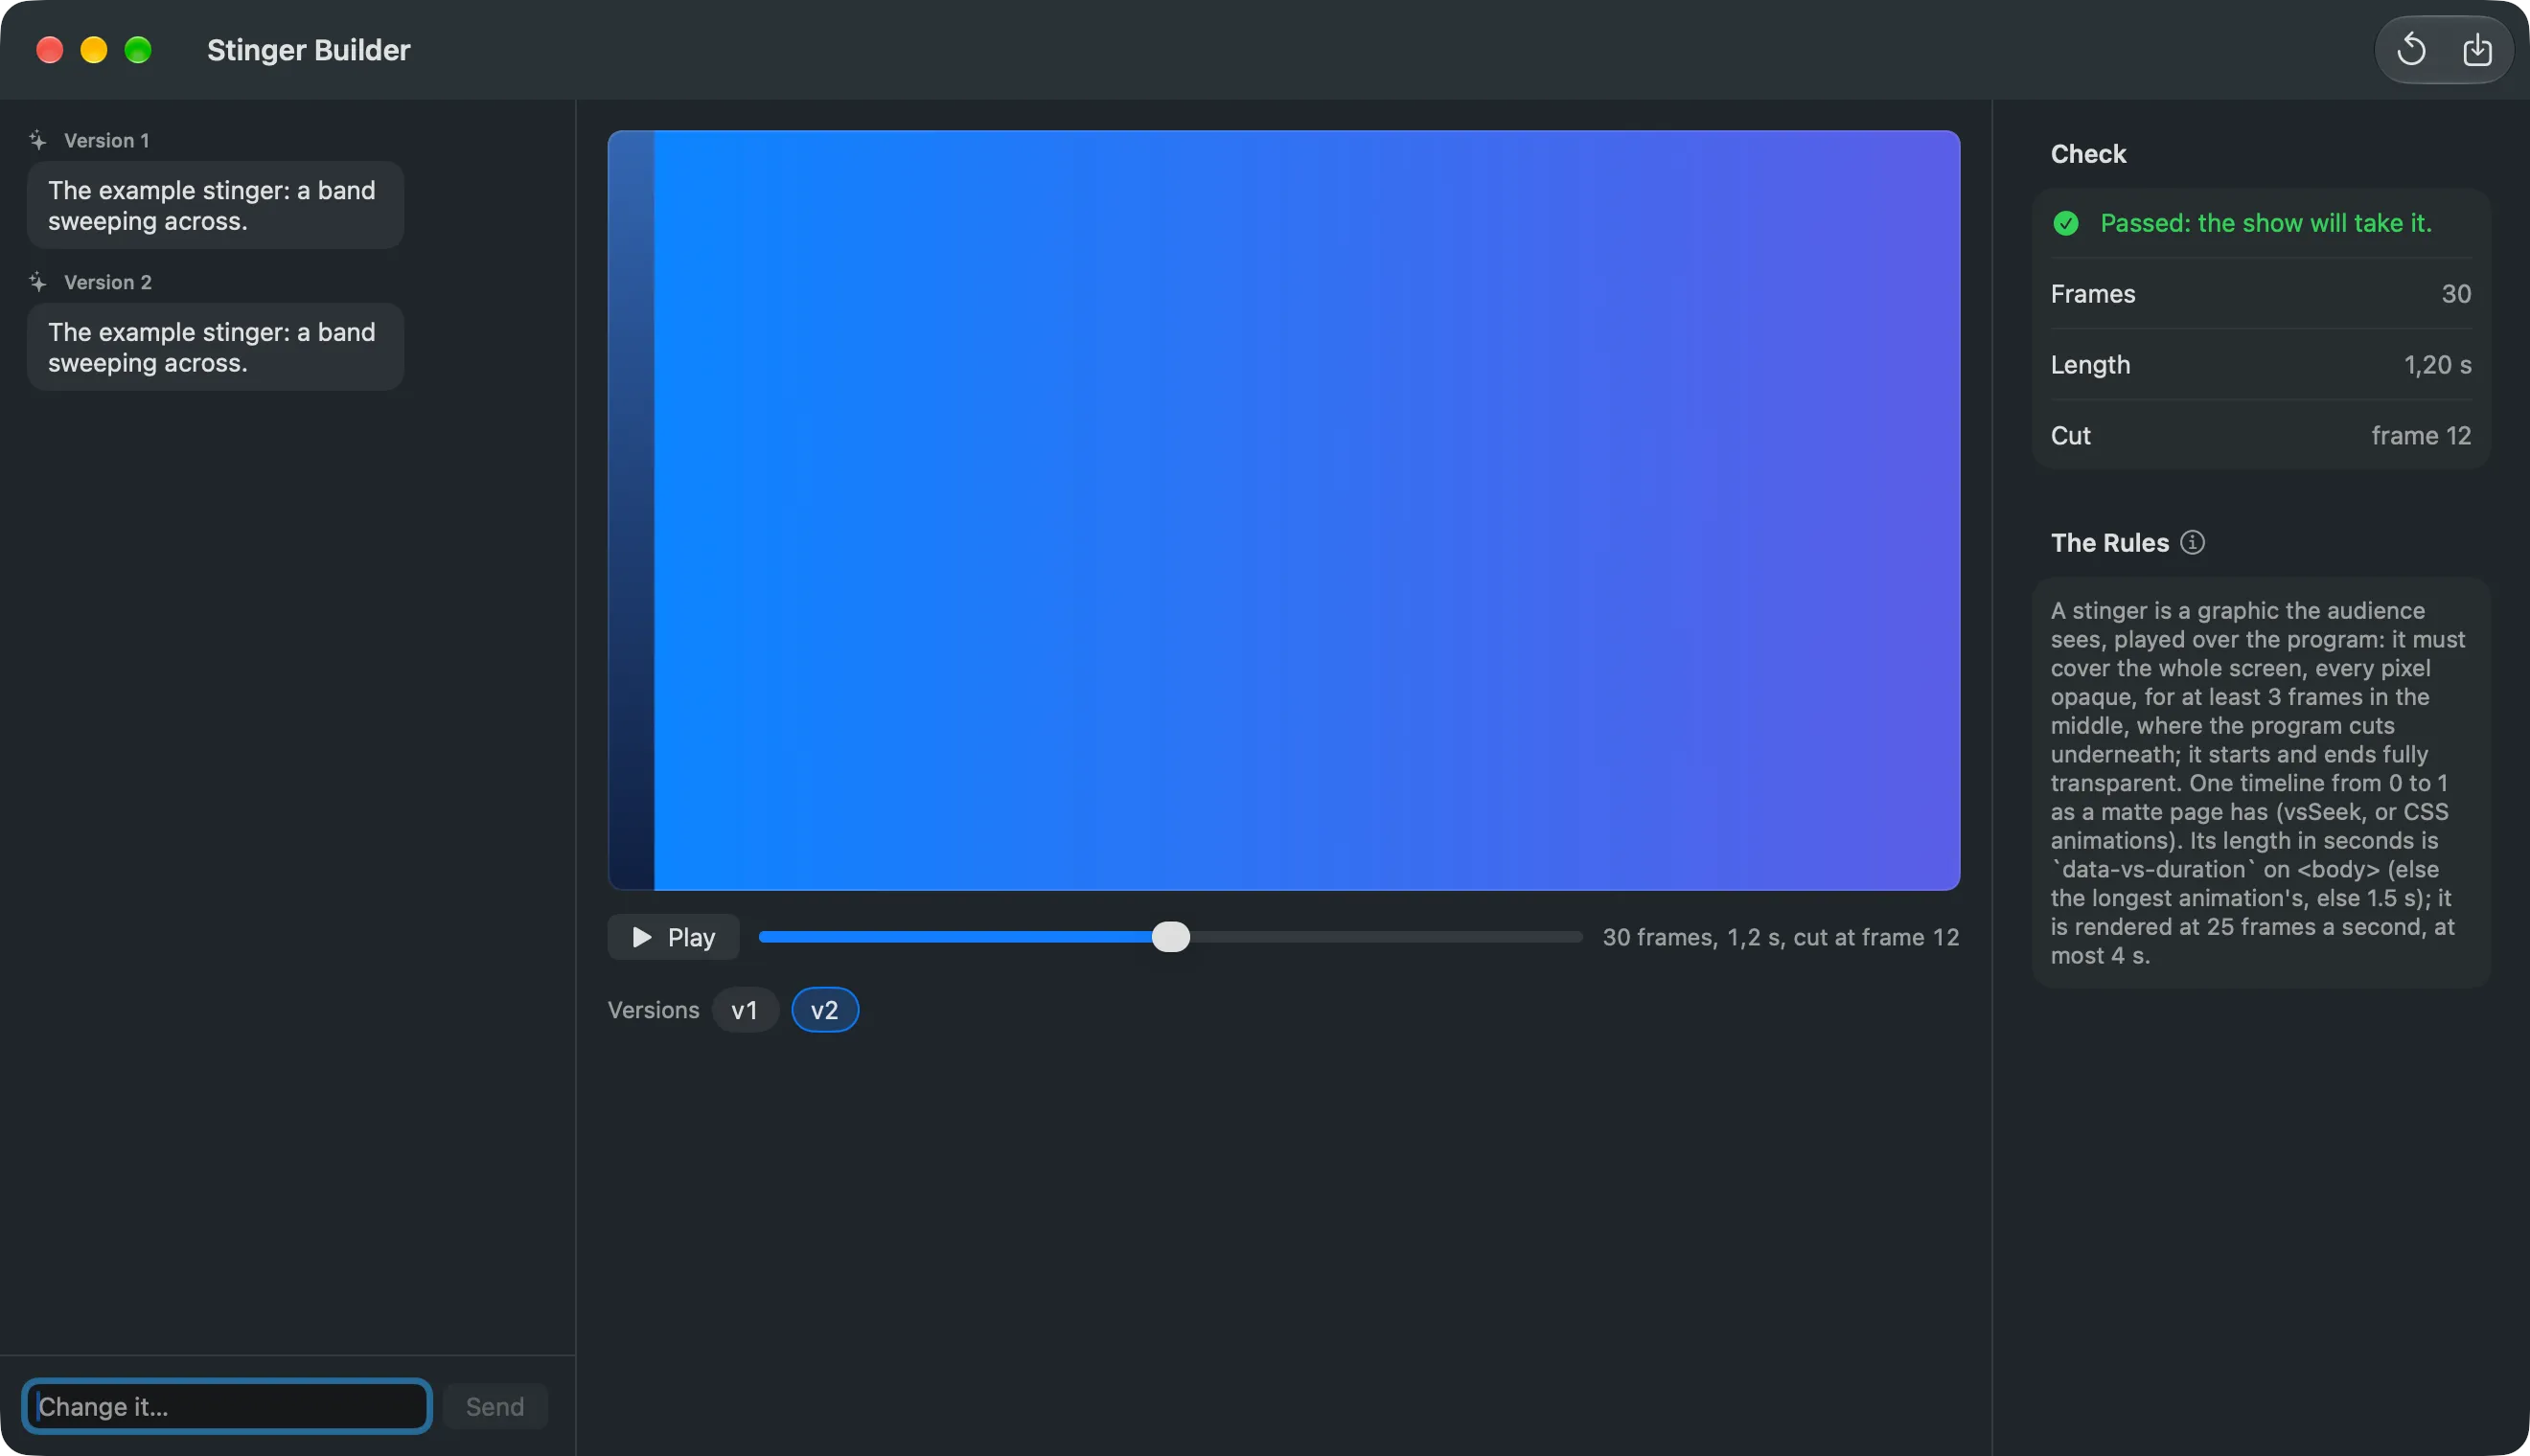This screenshot has width=2530, height=1456.
Task: Click the 'Version 2' label
Action: click(x=108, y=282)
